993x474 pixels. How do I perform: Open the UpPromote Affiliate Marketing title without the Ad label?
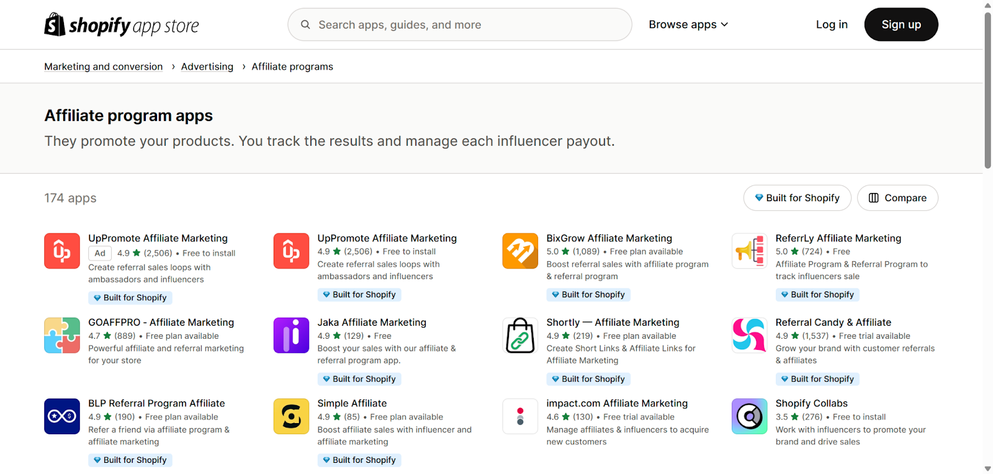(x=387, y=238)
